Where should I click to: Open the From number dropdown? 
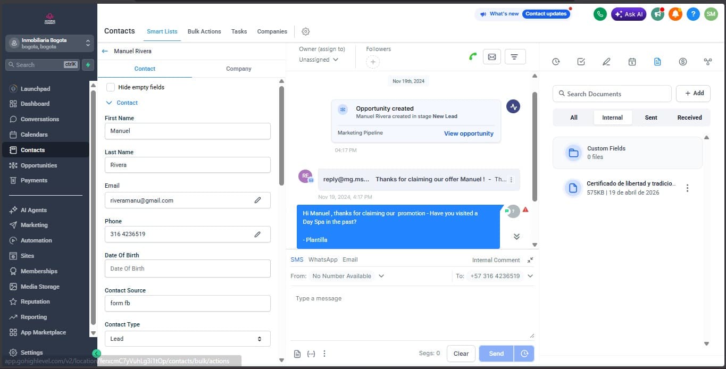click(348, 276)
